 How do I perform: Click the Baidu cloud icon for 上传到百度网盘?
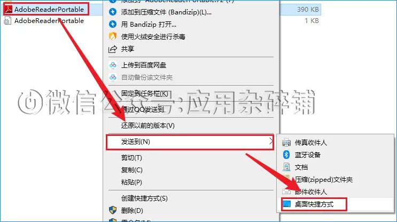pyautogui.click(x=113, y=65)
